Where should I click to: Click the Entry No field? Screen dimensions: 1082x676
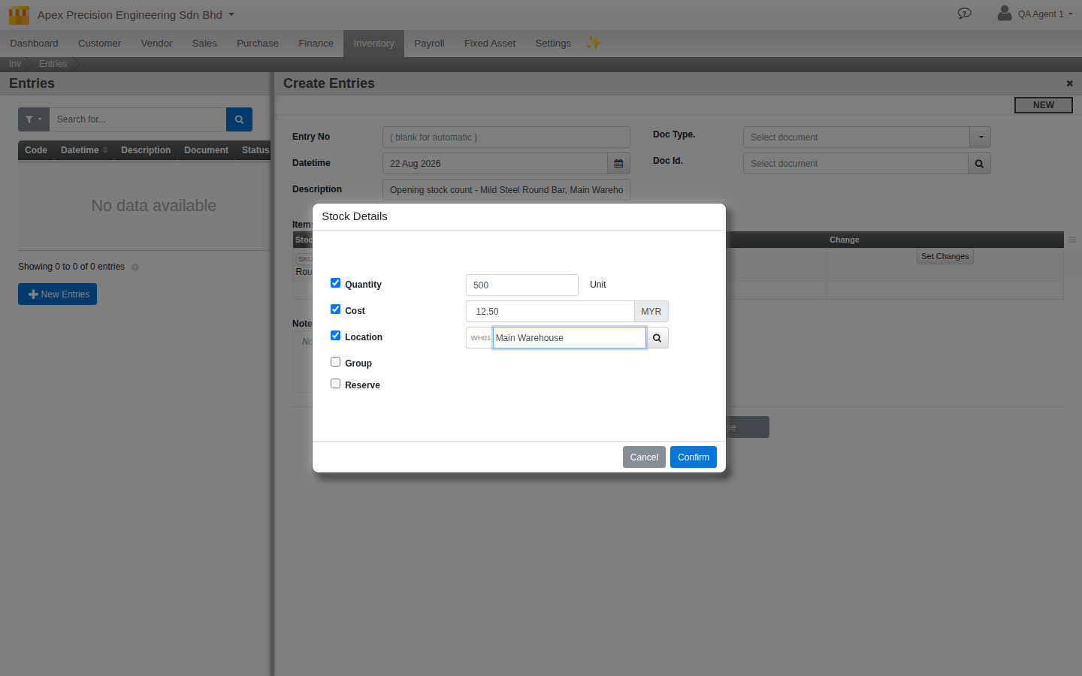(x=506, y=137)
